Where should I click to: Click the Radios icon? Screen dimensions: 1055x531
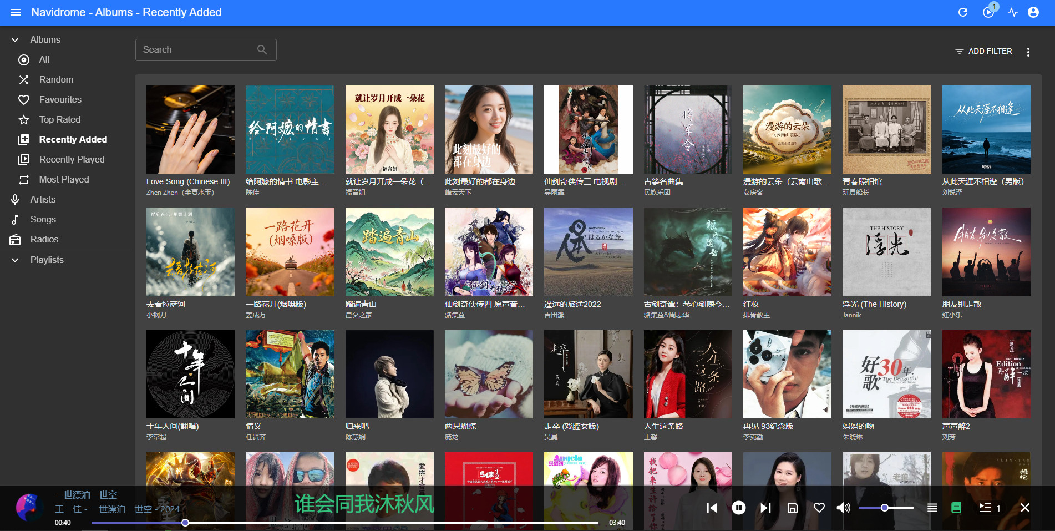point(15,240)
